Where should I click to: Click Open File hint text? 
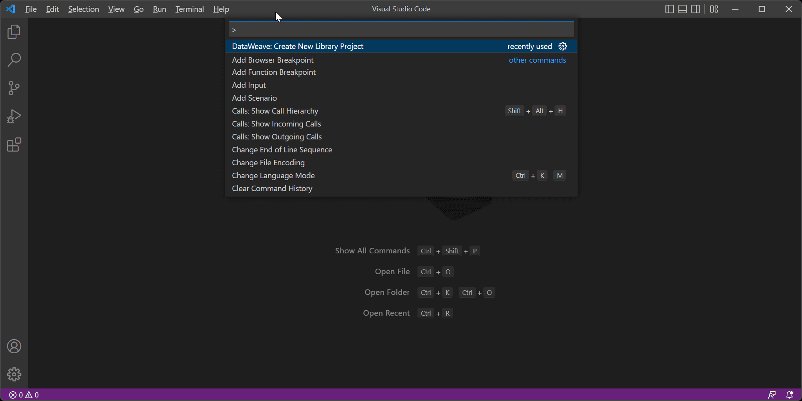(392, 271)
